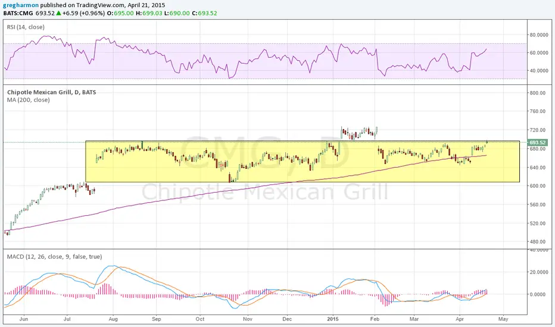Click the 60.0000 RSI axis label
The width and height of the screenshot is (555, 327).
539,53
